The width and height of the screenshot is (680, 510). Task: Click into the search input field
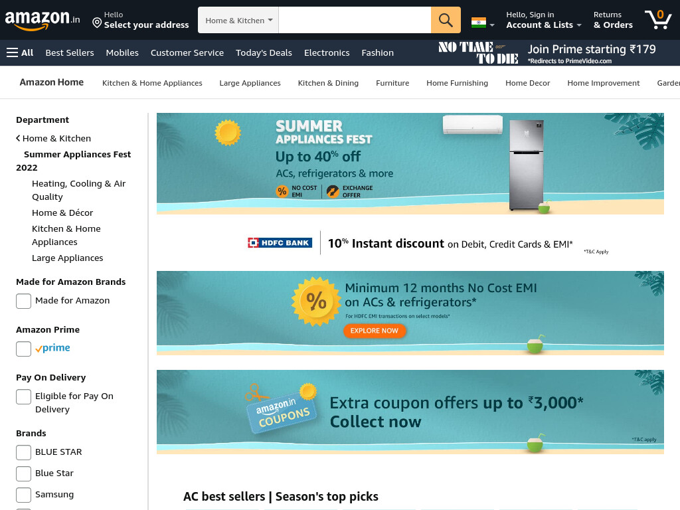355,20
